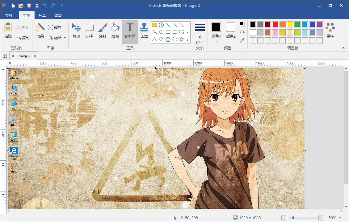Click the 缩放 resize button

tap(55, 27)
